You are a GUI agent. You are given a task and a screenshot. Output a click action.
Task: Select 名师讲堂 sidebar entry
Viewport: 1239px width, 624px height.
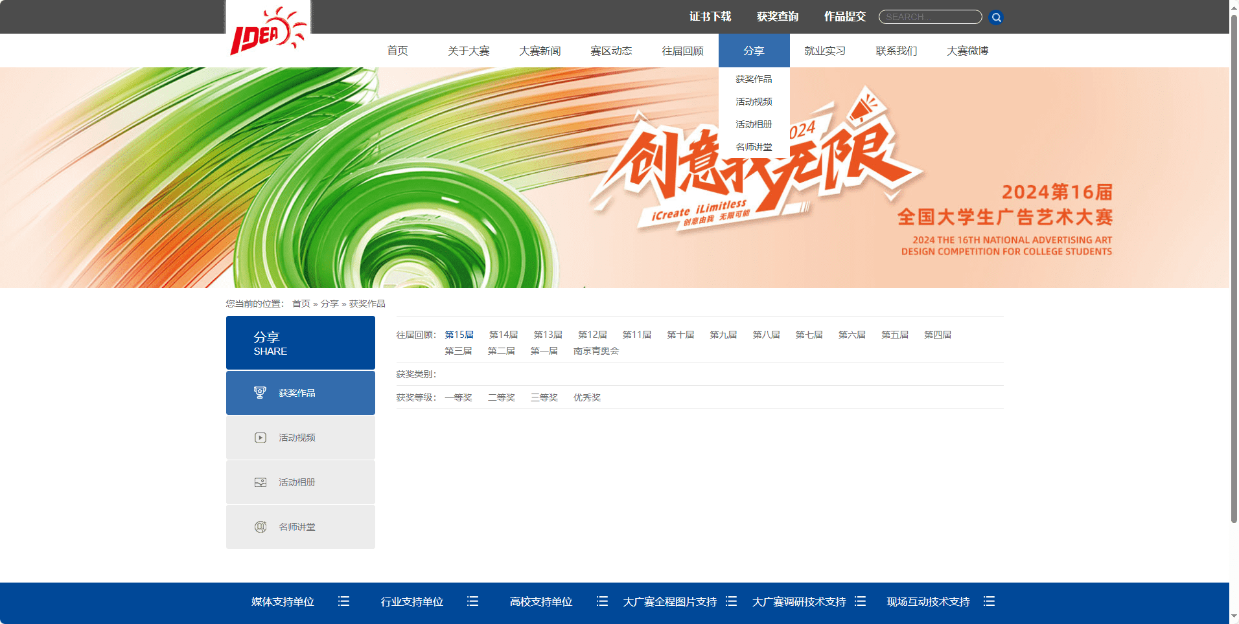click(301, 527)
